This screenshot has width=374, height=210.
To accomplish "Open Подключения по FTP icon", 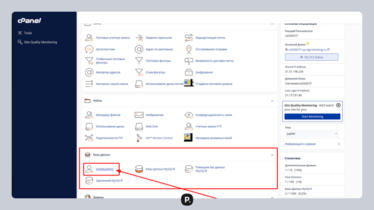I will tap(89, 138).
